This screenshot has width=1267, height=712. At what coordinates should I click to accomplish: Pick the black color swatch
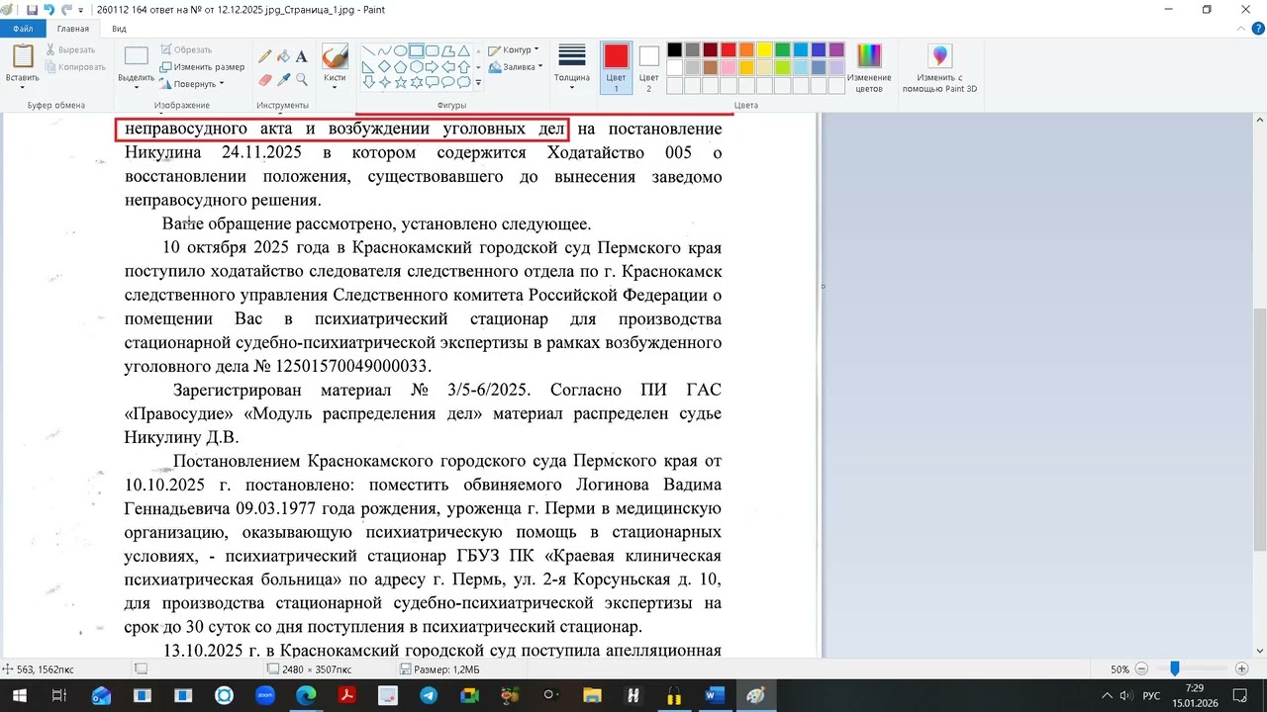tap(675, 49)
